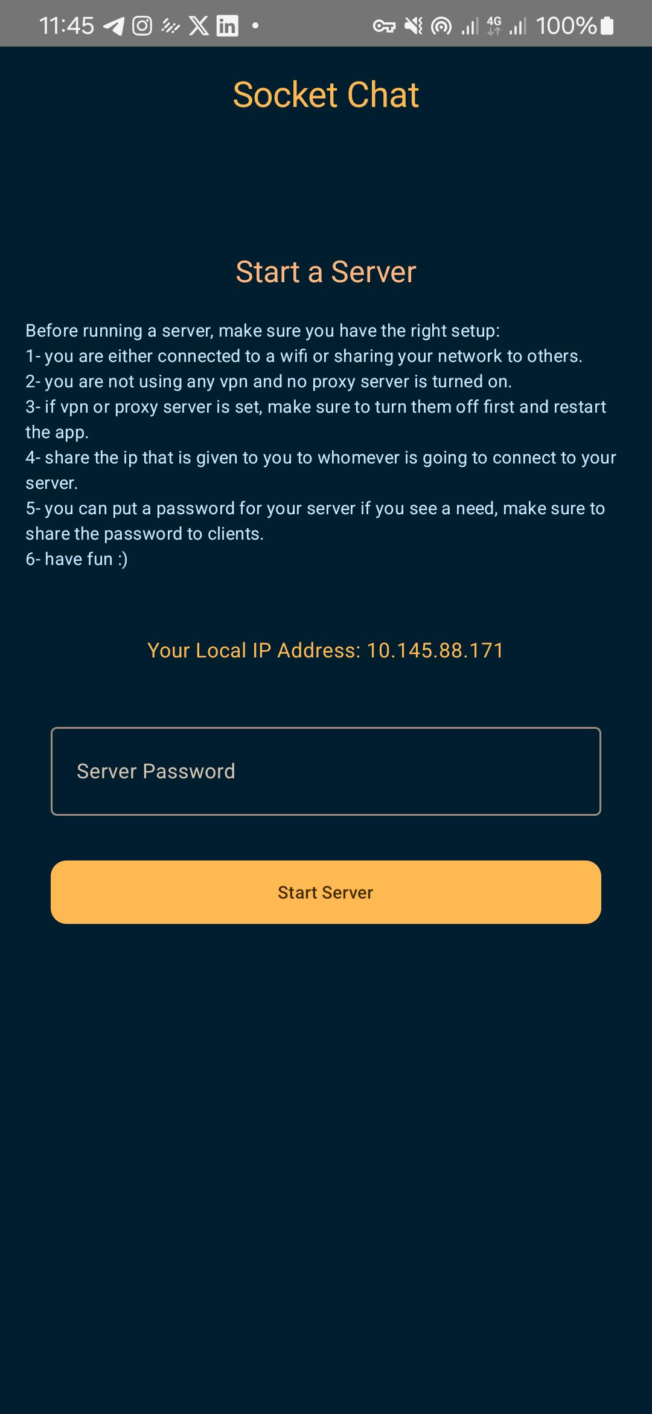This screenshot has width=652, height=1414.
Task: Tap the 'have fun :)' instruction line
Action: pos(77,559)
